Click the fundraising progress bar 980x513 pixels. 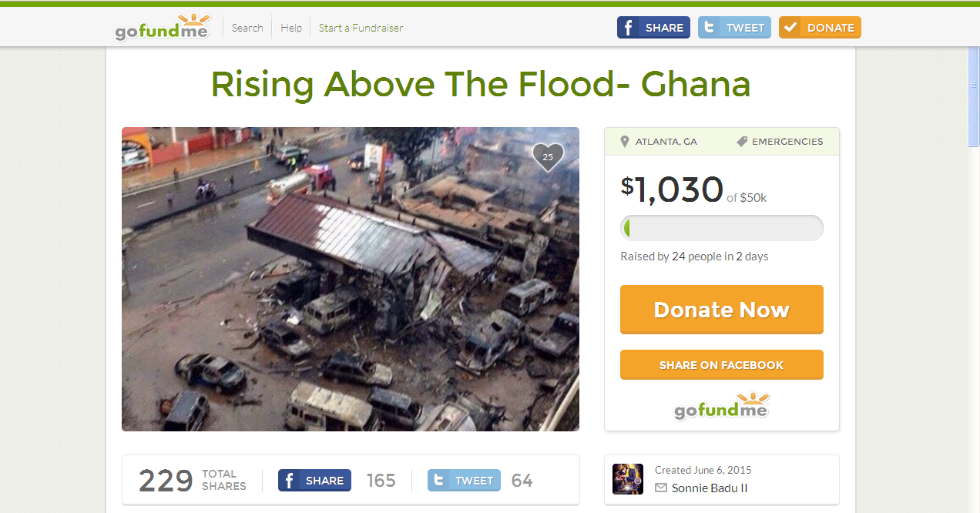722,228
